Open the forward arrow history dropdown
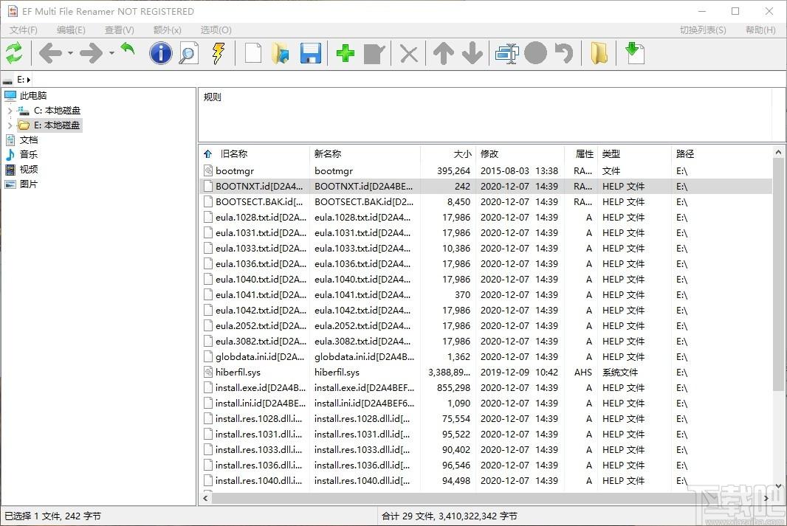 click(x=112, y=53)
